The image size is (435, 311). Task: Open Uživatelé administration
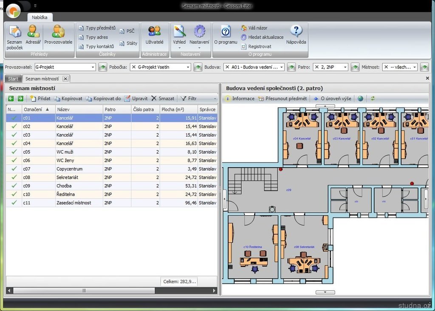click(x=154, y=35)
